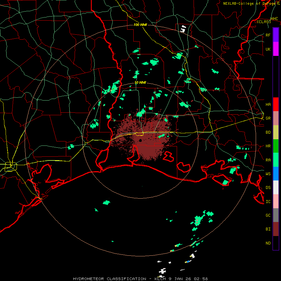Click the 100 NMI range ring label

140,25
